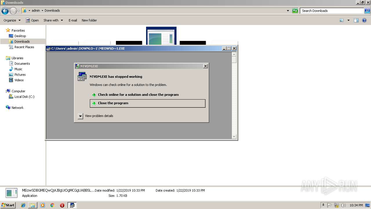Click the Action Center flag icon
Image resolution: width=371 pixels, height=209 pixels.
click(x=330, y=205)
